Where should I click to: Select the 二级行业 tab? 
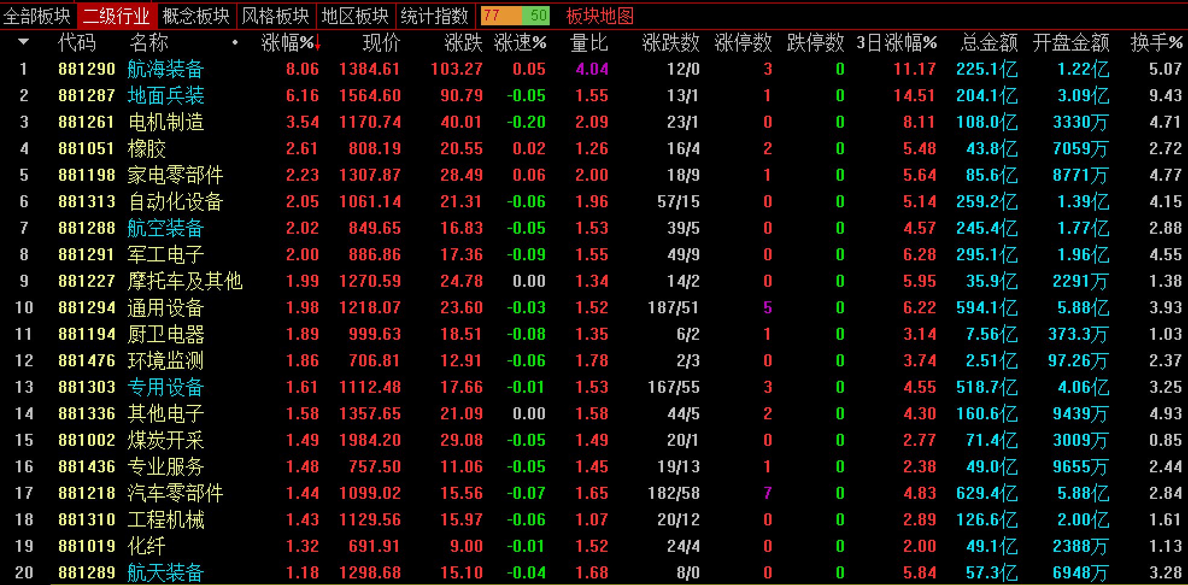pyautogui.click(x=116, y=16)
